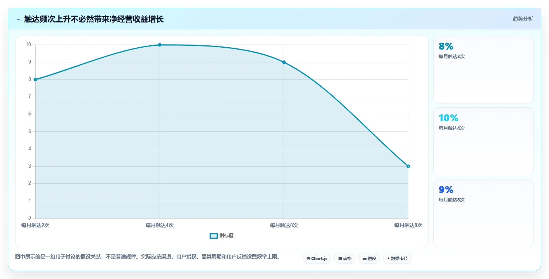Open the 趋势分析 tag in the header
Screen dimensions: 549x279
523,19
